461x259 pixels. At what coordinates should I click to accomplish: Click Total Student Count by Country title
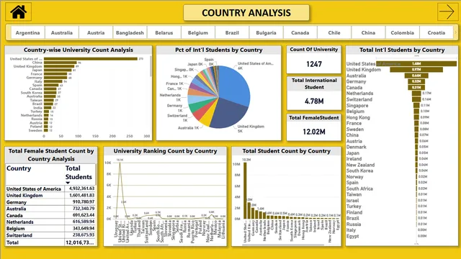(287, 151)
